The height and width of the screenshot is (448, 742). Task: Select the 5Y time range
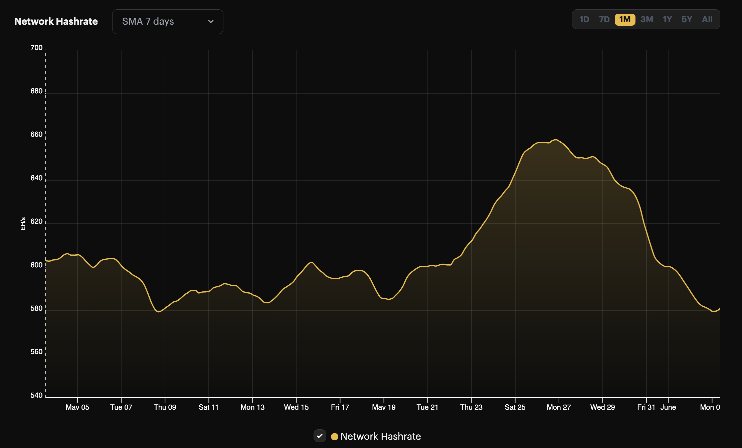click(x=687, y=19)
